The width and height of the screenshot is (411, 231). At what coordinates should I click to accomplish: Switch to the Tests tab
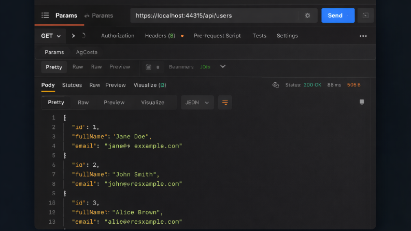(x=259, y=36)
